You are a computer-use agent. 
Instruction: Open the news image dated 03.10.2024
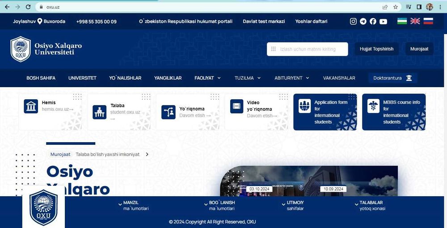(x=271, y=188)
